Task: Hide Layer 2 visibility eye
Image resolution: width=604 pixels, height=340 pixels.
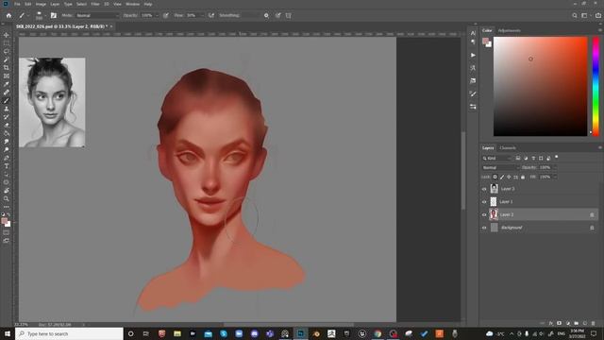Action: (x=484, y=214)
